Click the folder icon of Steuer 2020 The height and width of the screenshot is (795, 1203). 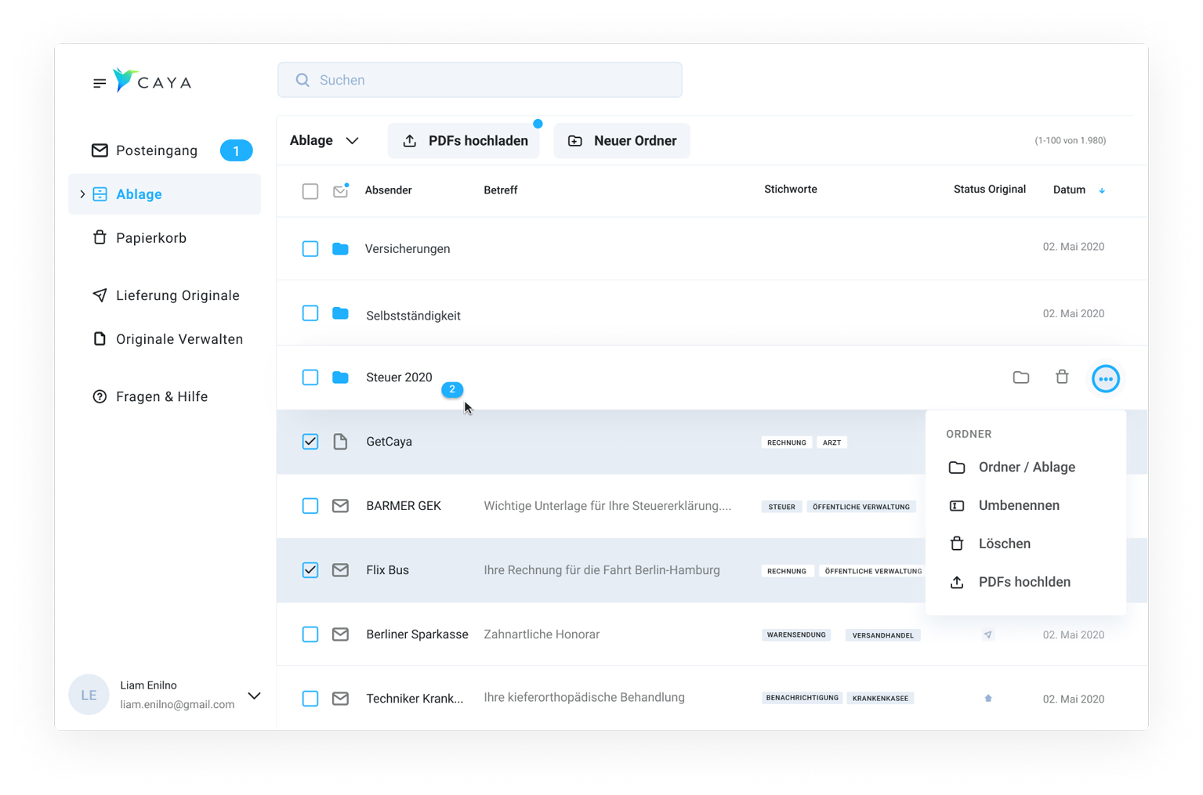[340, 378]
